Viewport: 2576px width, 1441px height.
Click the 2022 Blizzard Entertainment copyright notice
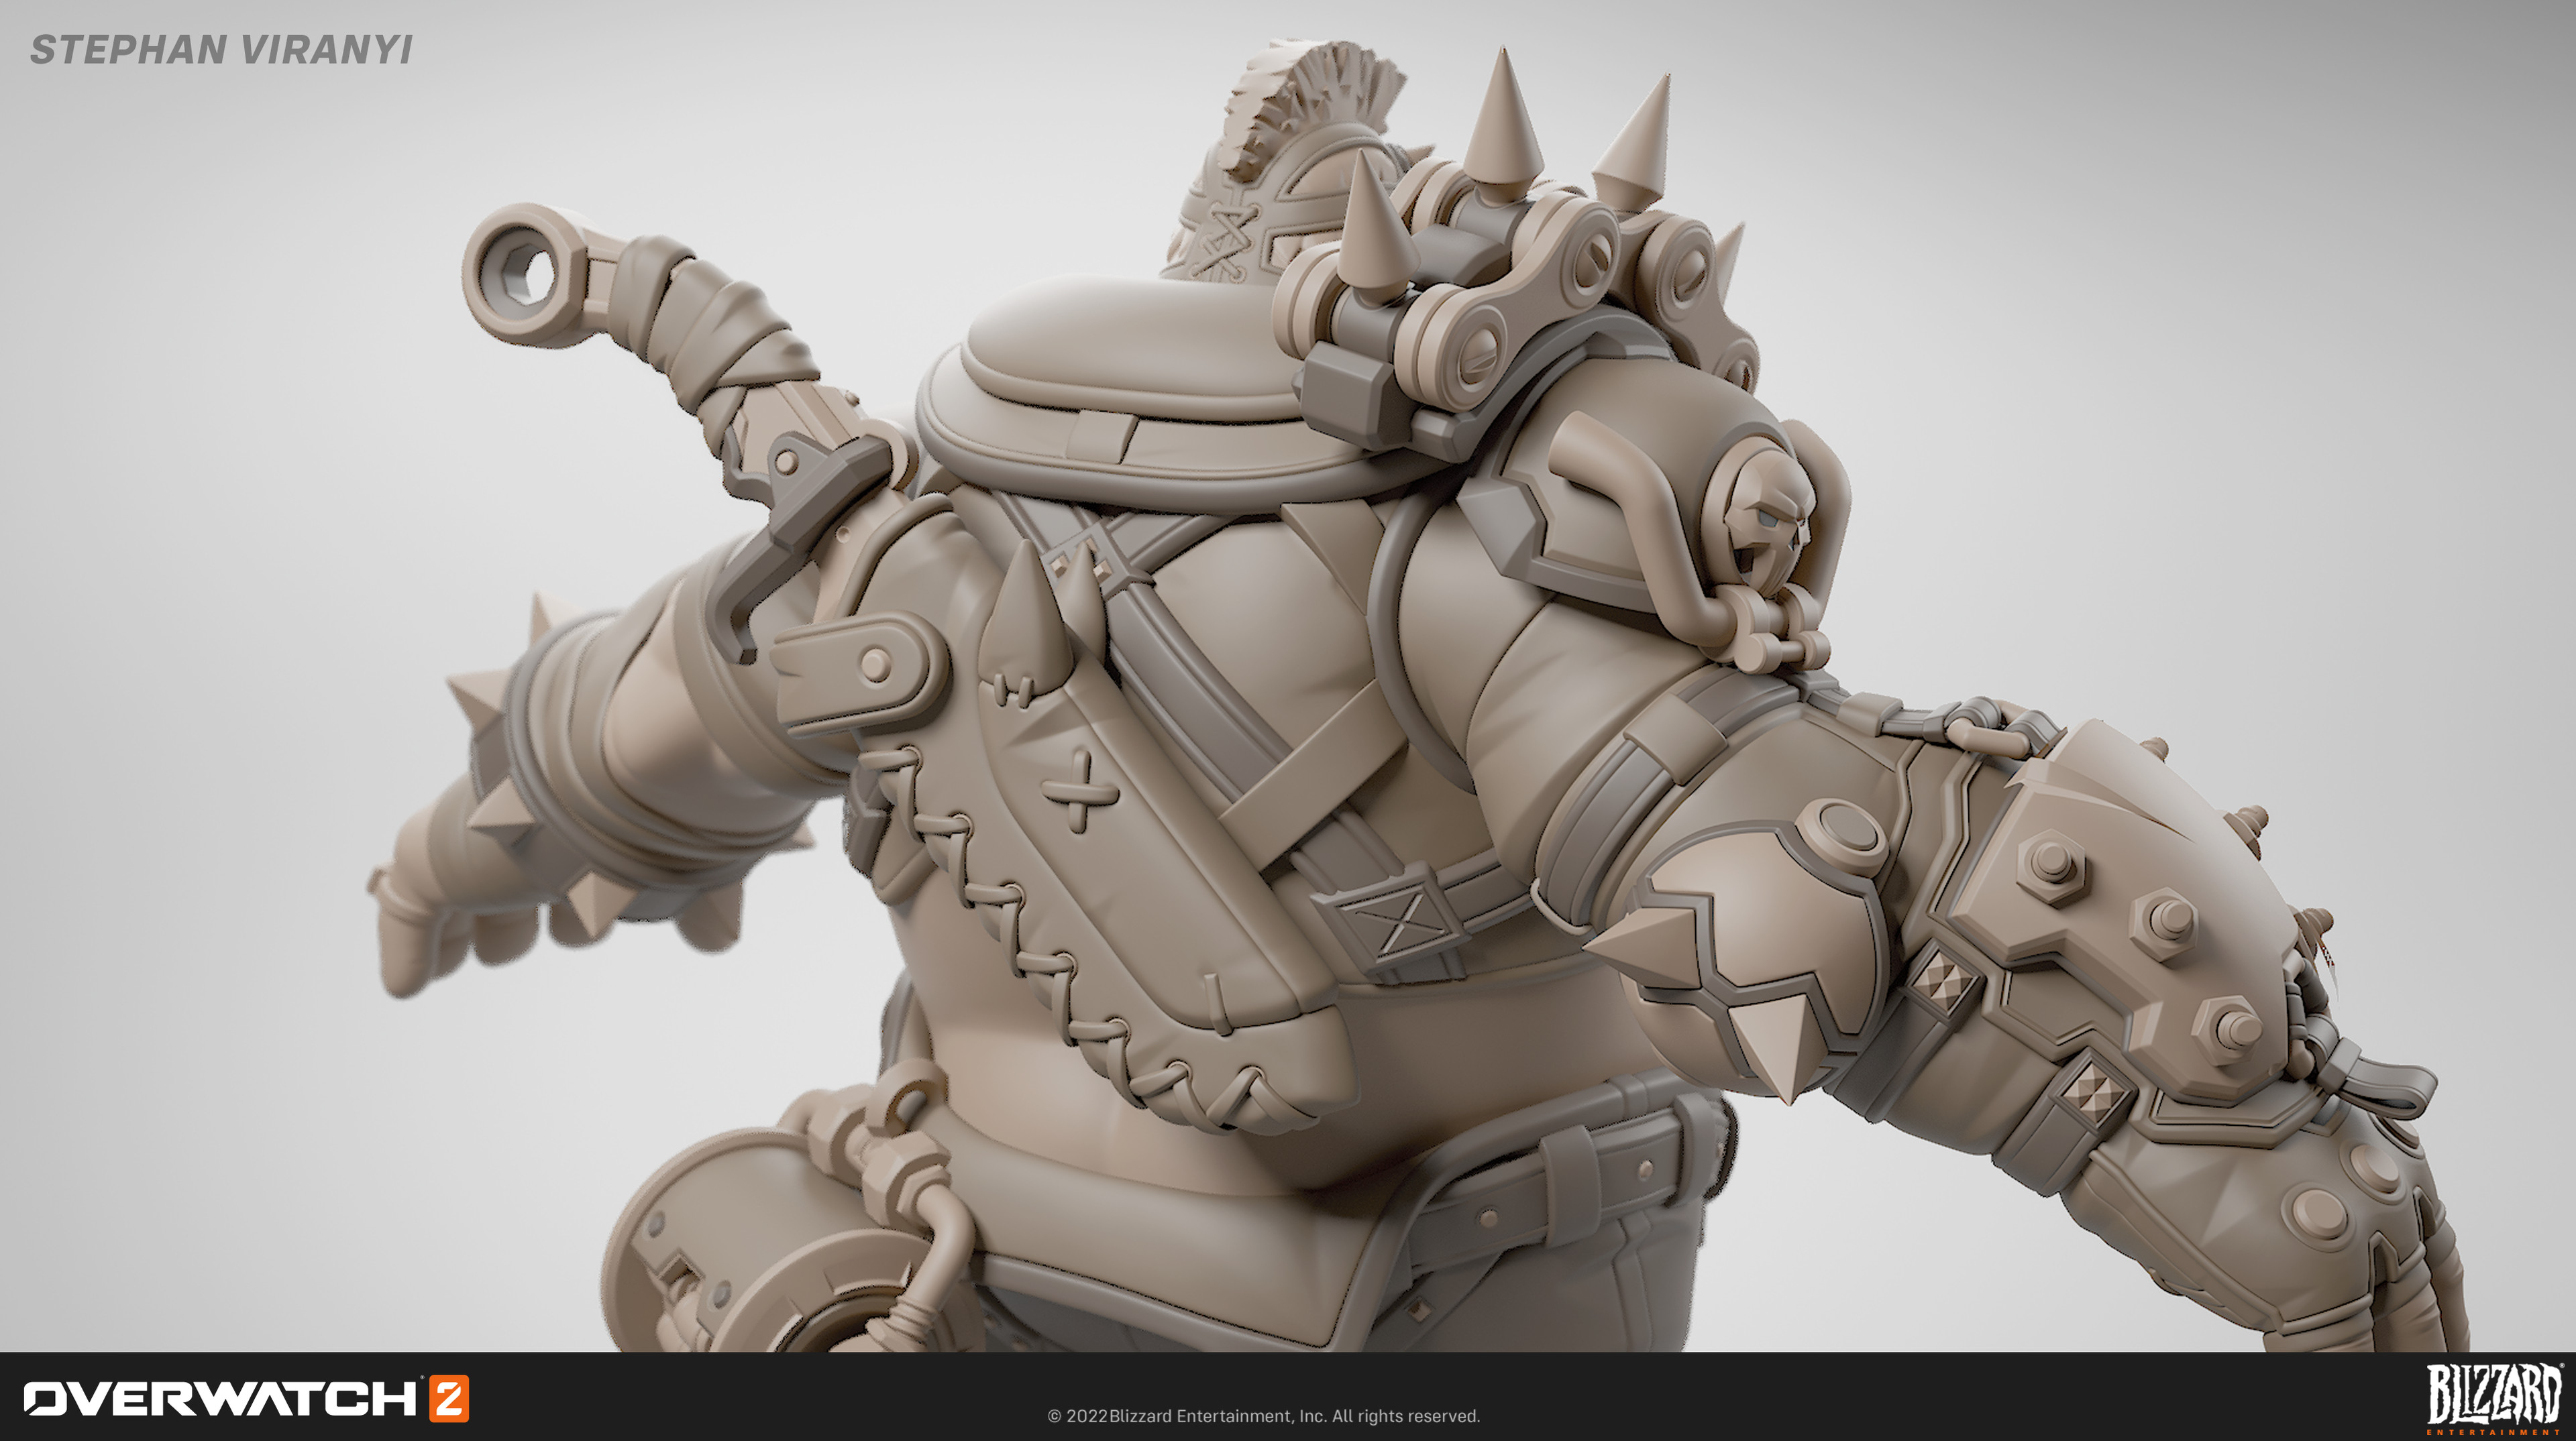(x=1263, y=1416)
